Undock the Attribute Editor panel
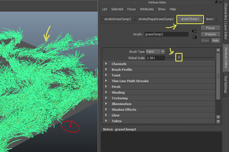Image resolution: width=229 pixels, height=152 pixels. [216, 2]
